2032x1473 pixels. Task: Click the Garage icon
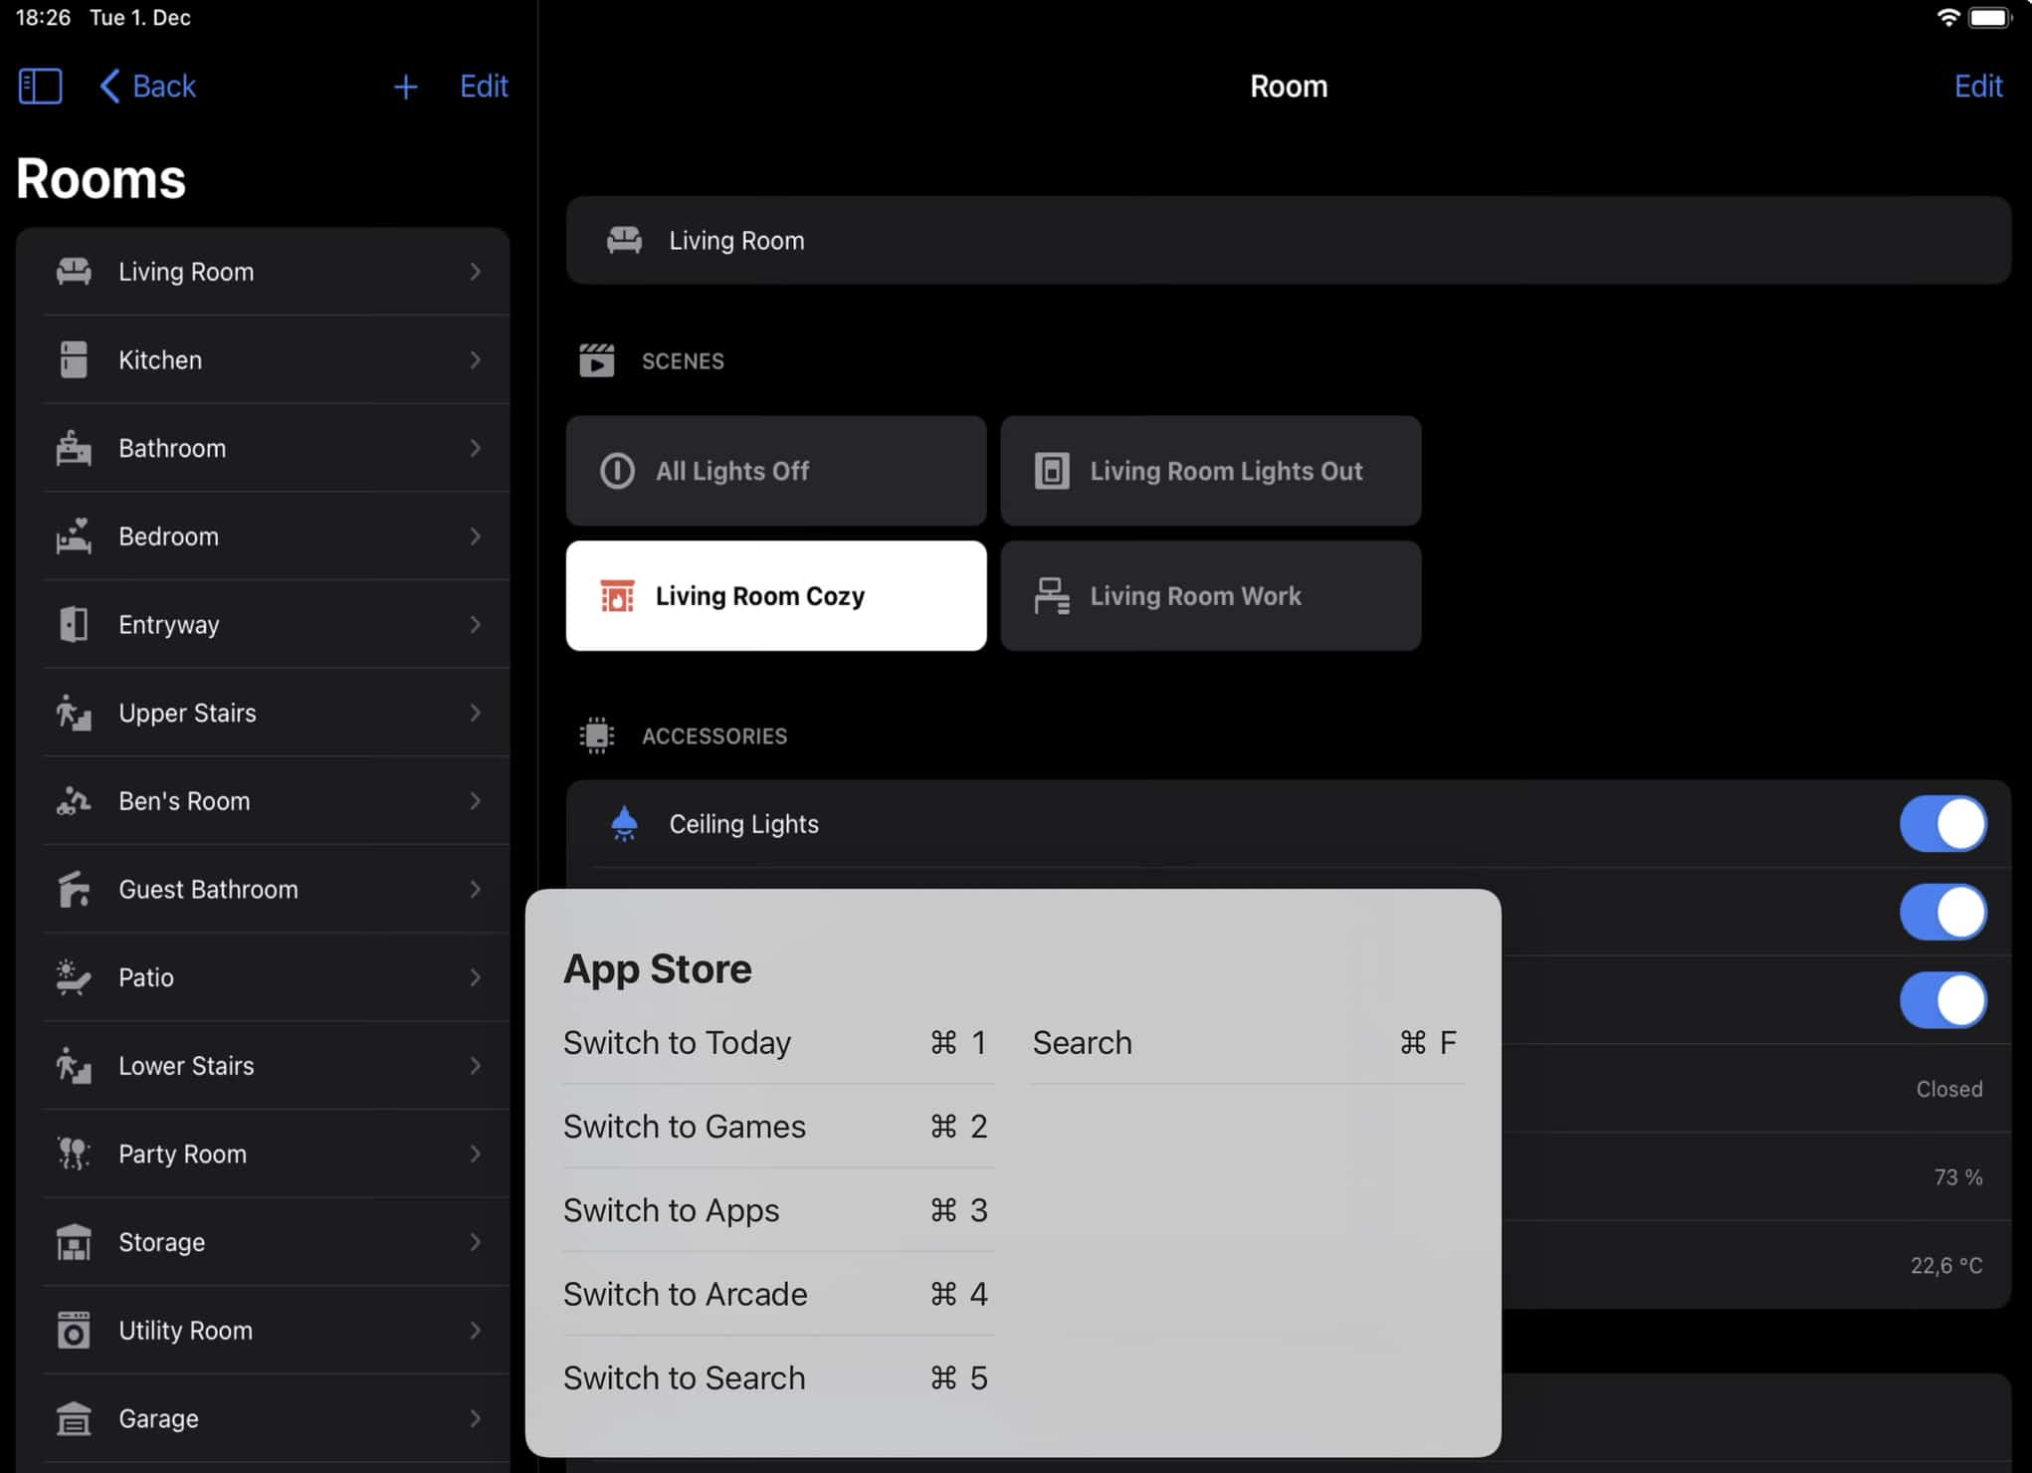click(x=74, y=1418)
